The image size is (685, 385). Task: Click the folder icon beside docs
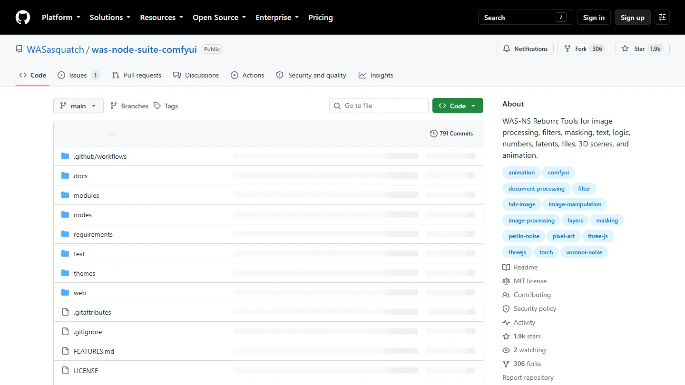click(65, 176)
